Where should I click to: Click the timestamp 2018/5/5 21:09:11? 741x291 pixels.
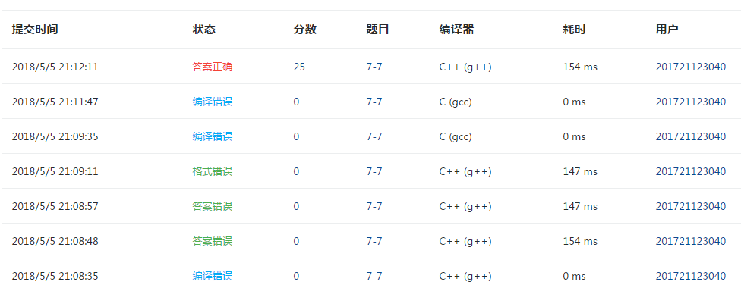(55, 172)
